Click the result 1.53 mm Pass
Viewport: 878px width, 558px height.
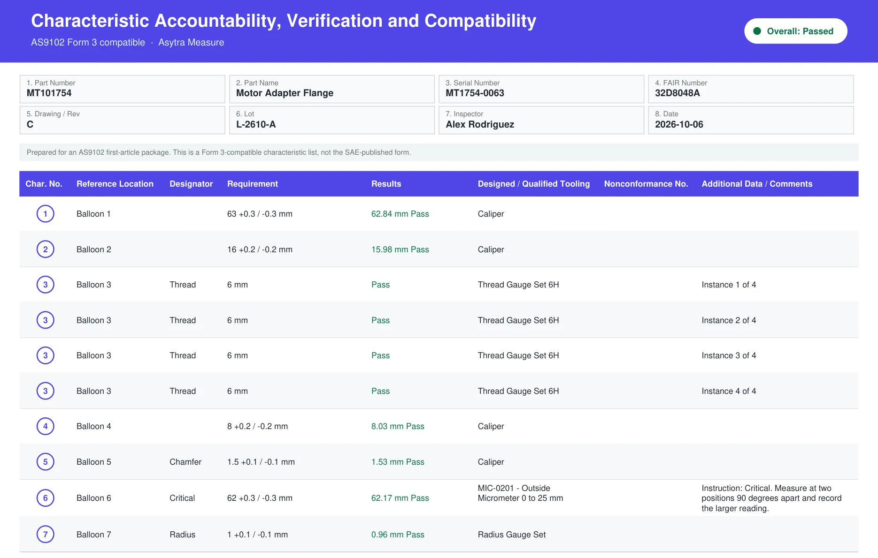pyautogui.click(x=398, y=462)
